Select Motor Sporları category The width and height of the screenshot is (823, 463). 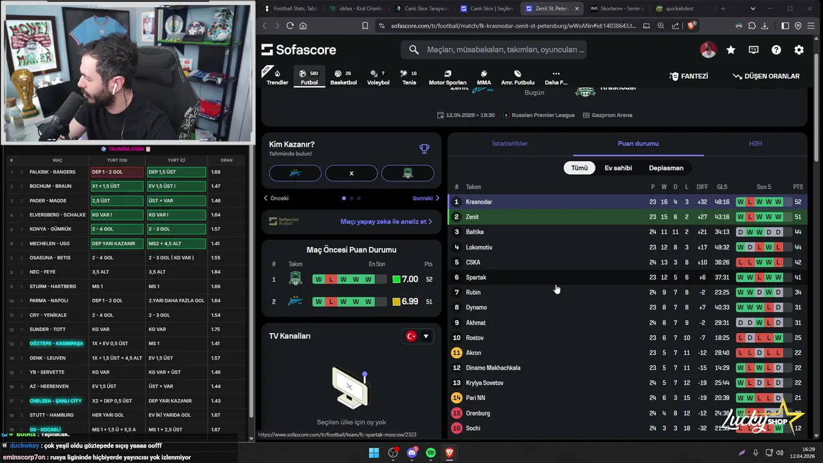pyautogui.click(x=448, y=77)
